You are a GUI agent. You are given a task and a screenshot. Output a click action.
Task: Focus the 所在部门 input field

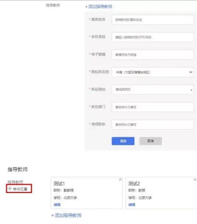(x=153, y=107)
